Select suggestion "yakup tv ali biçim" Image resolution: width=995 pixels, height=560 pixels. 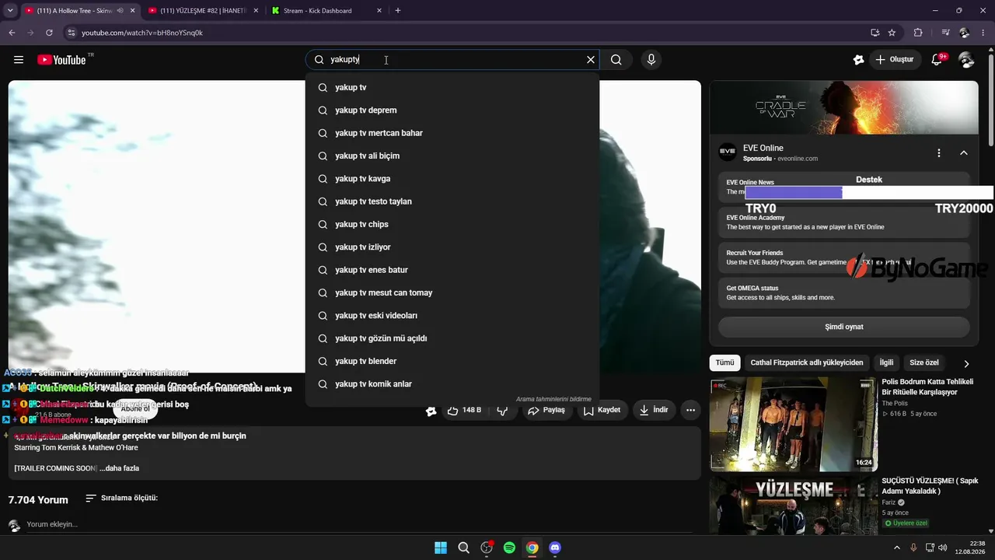coord(452,156)
